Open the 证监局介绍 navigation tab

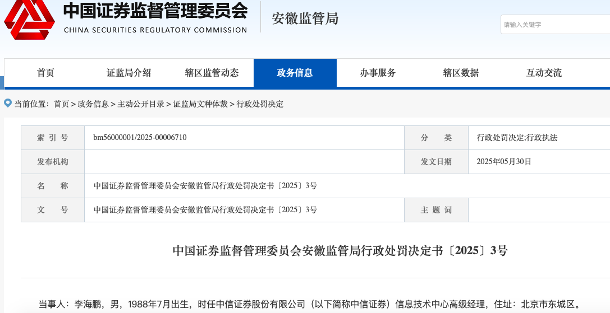point(129,73)
